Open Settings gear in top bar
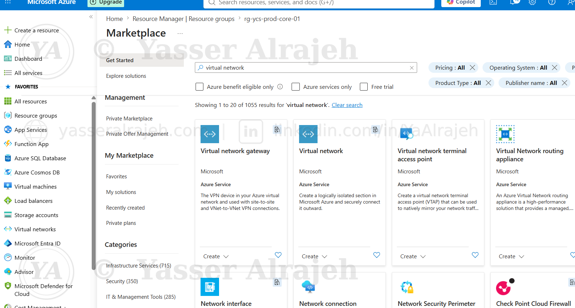 pos(532,2)
